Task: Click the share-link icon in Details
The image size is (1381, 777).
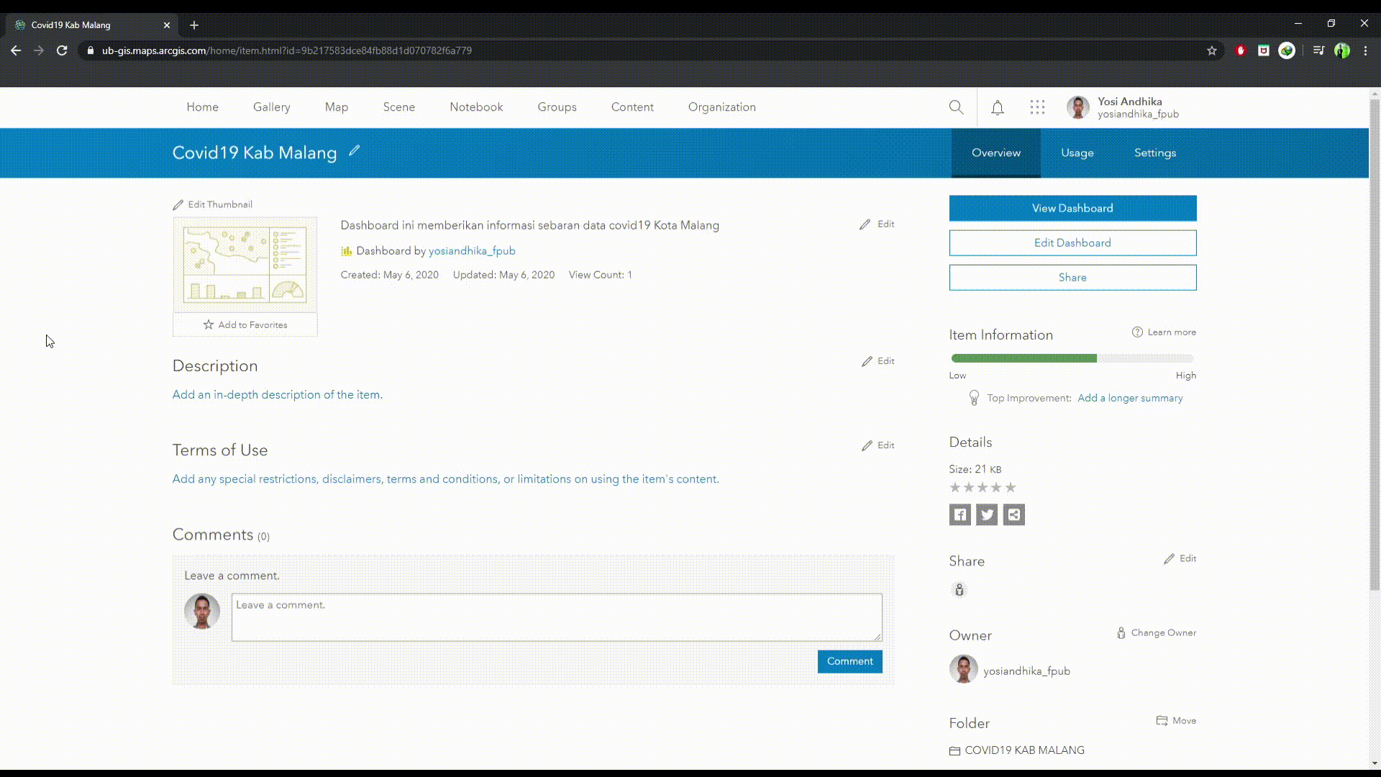Action: coord(1013,514)
